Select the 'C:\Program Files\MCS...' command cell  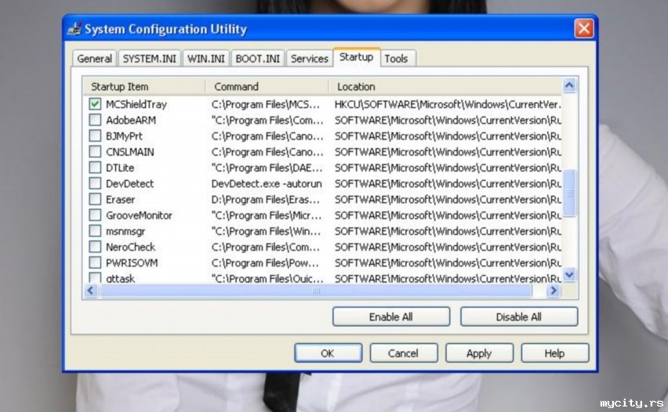pos(265,104)
